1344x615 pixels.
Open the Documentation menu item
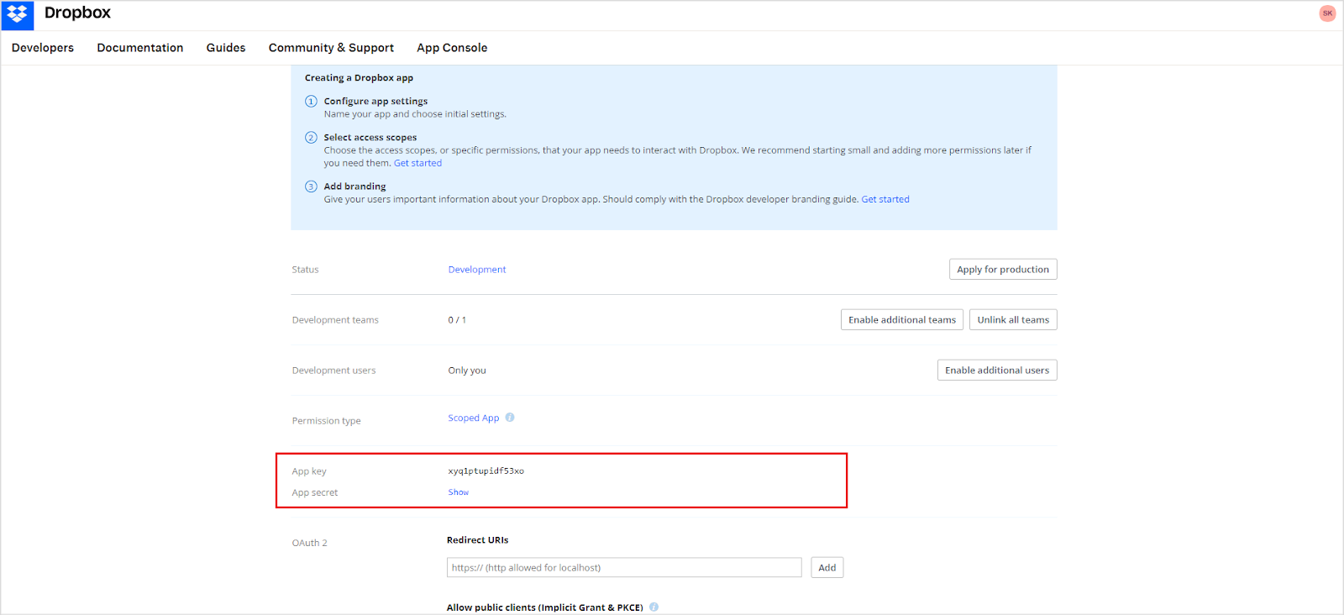tap(140, 48)
